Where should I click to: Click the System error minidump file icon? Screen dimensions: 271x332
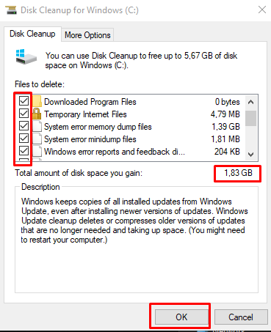click(37, 139)
